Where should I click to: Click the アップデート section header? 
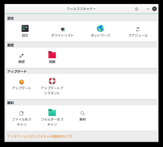pos(17,71)
